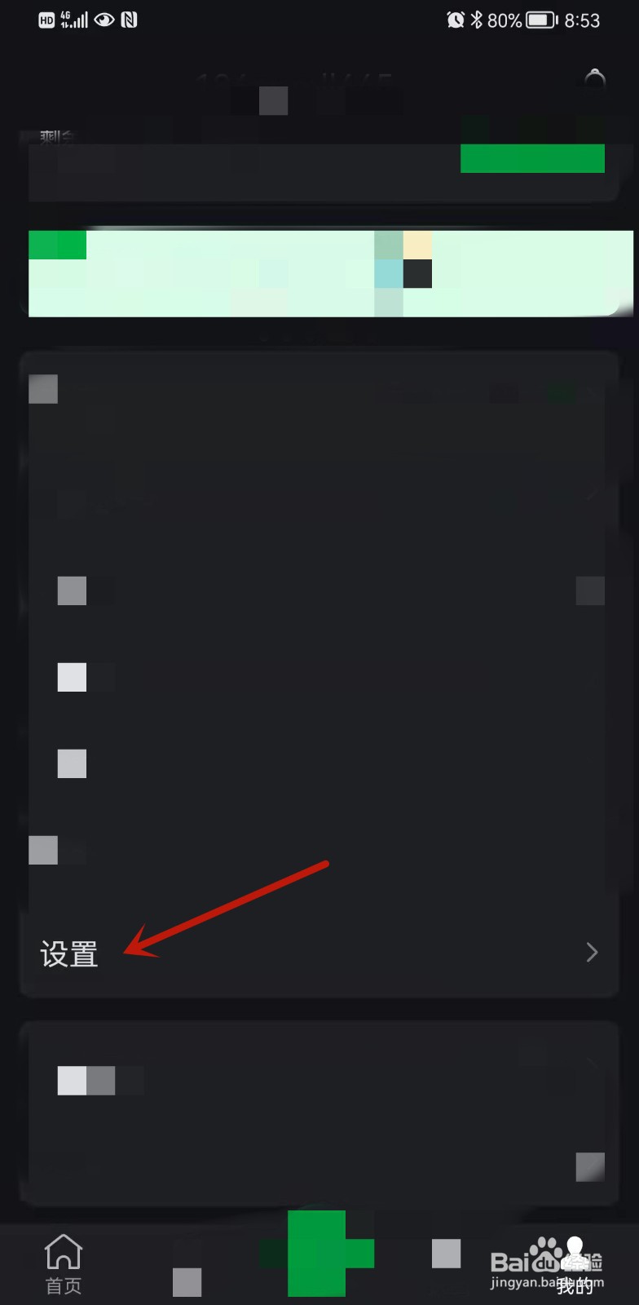Open the blurred menu row directly above 设置

pyautogui.click(x=319, y=851)
